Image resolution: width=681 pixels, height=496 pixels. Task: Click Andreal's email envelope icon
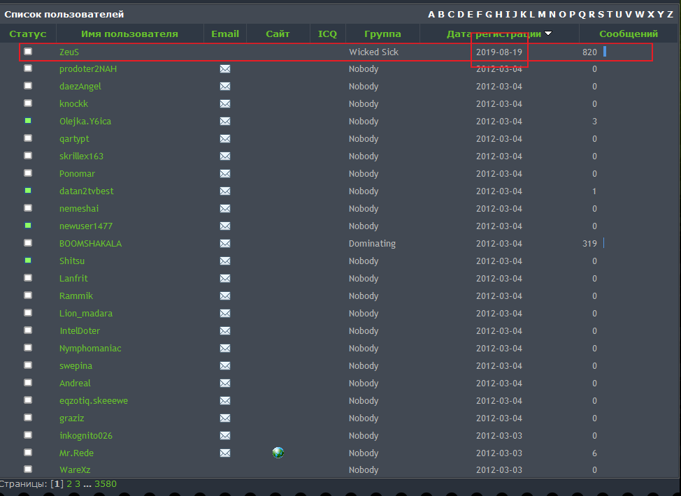click(225, 383)
